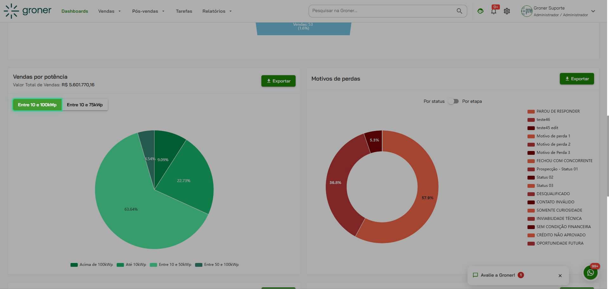Click the feedback chat icon beside Avalie a Groner
This screenshot has height=289, width=609.
pyautogui.click(x=475, y=275)
